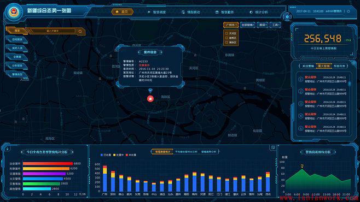The width and height of the screenshot is (360, 202).
Task: Click the magnifier search icon
Action: click(80, 31)
